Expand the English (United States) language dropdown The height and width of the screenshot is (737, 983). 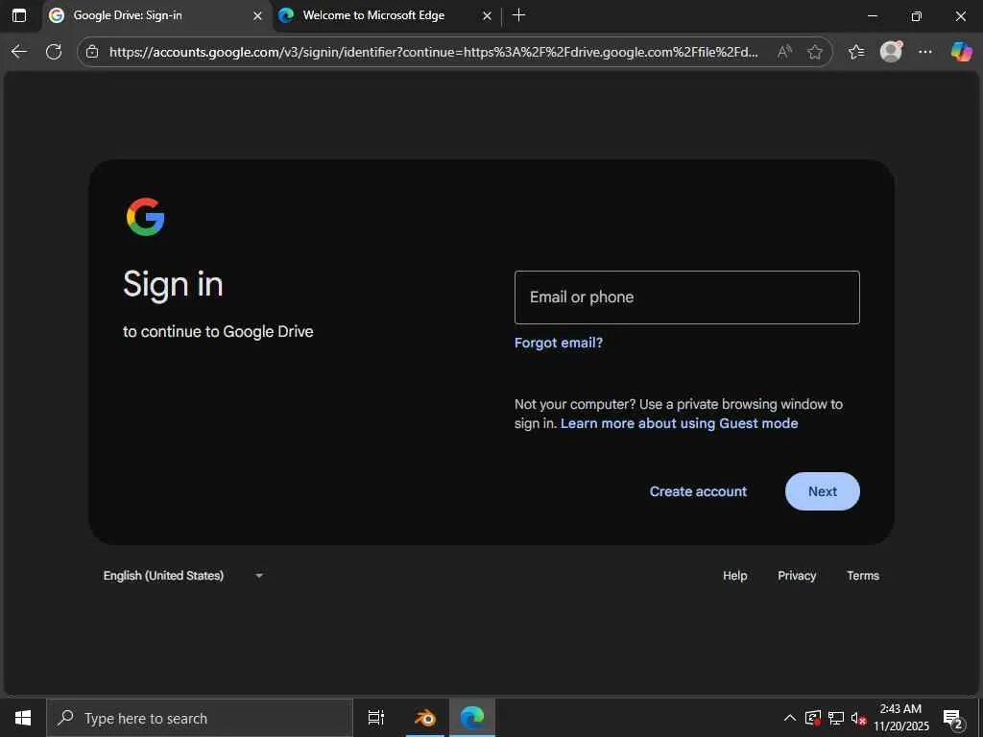[x=183, y=576]
